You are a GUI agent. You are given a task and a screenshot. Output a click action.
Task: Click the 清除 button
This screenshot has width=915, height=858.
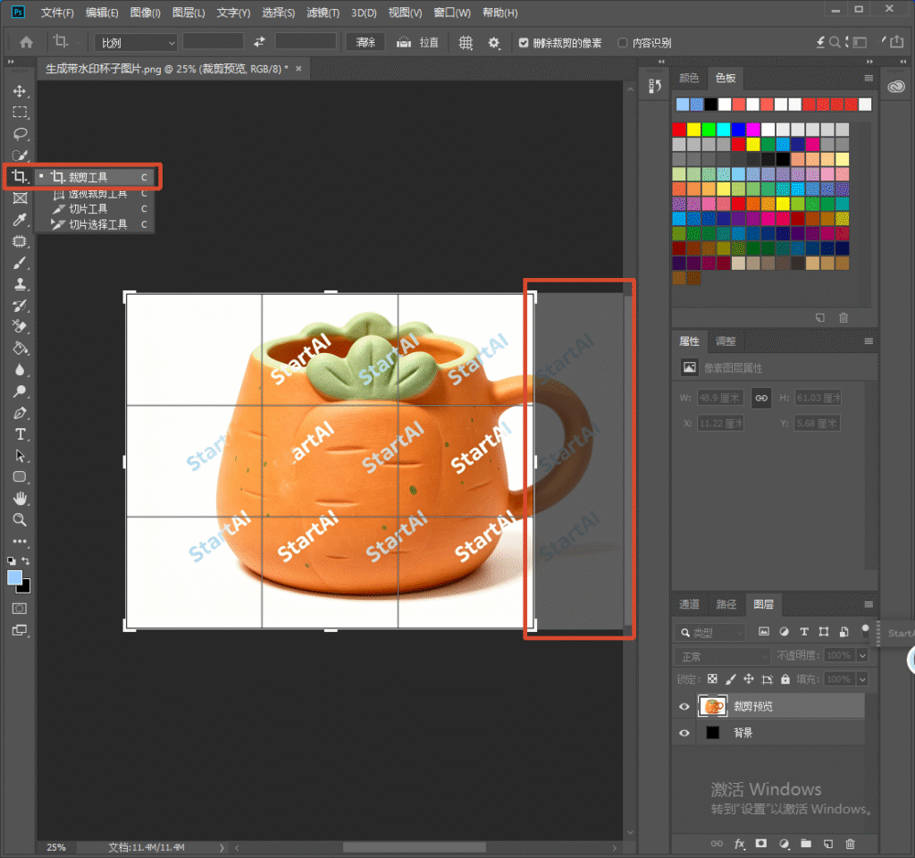tap(365, 42)
